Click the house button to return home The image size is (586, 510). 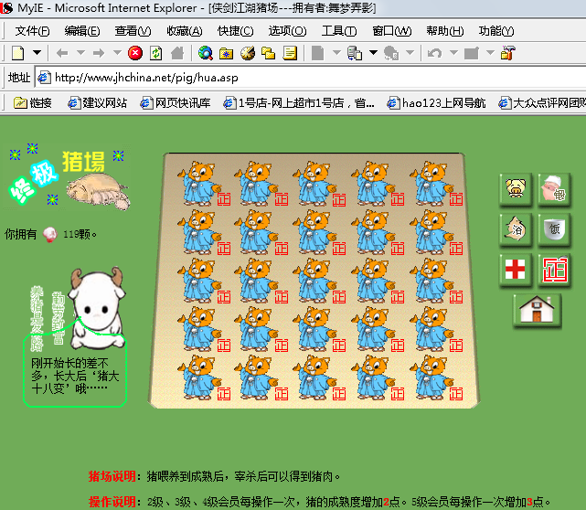click(x=537, y=310)
